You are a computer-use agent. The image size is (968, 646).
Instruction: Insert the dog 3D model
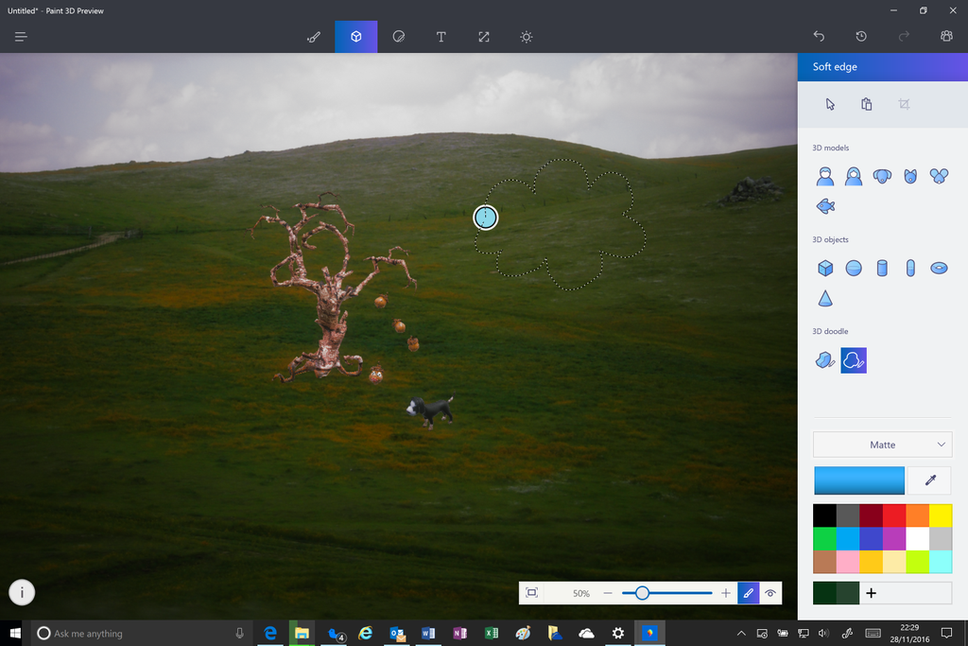point(881,175)
